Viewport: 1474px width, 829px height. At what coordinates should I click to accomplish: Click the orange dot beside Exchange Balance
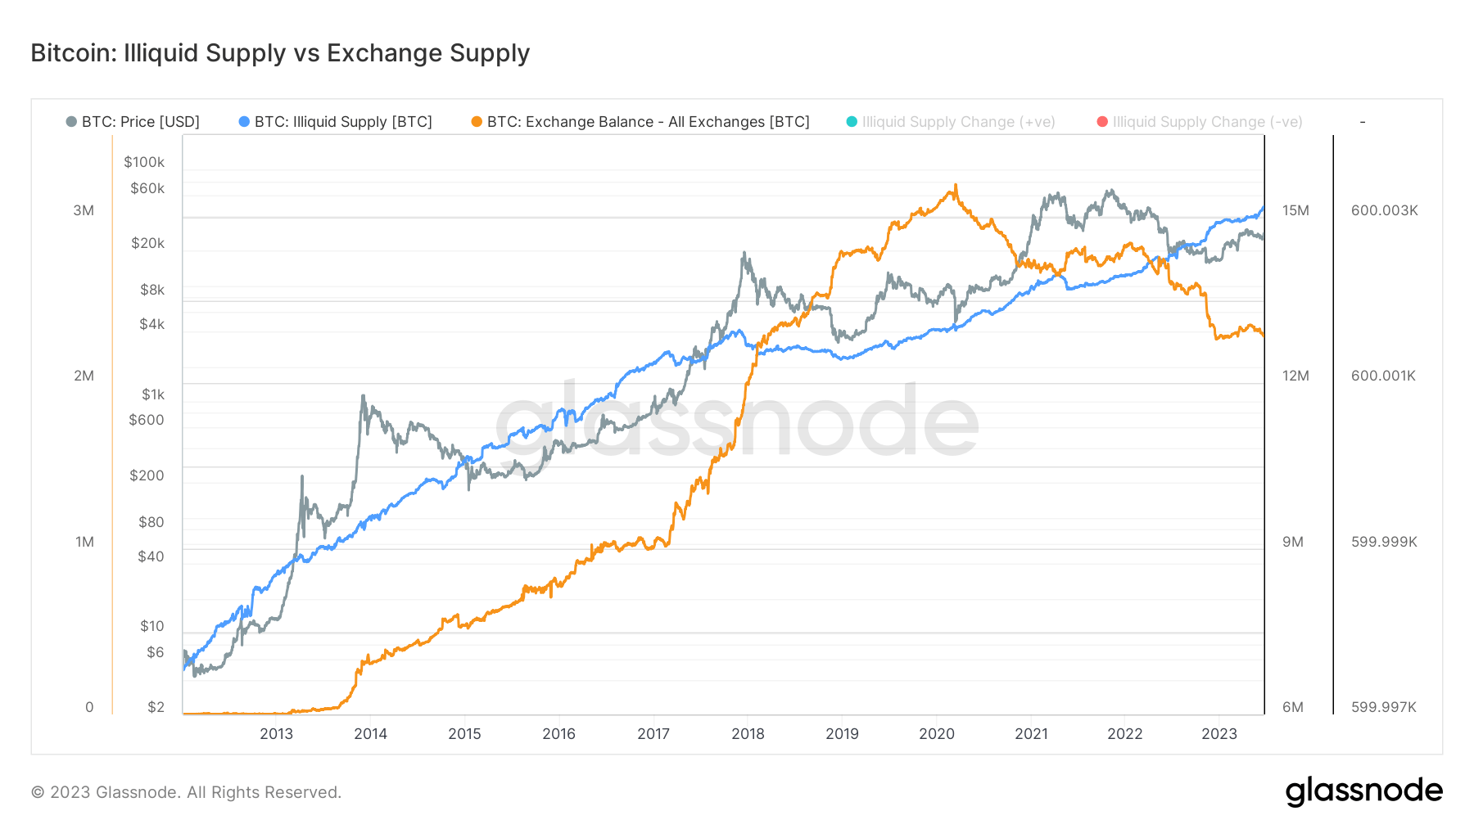(477, 122)
